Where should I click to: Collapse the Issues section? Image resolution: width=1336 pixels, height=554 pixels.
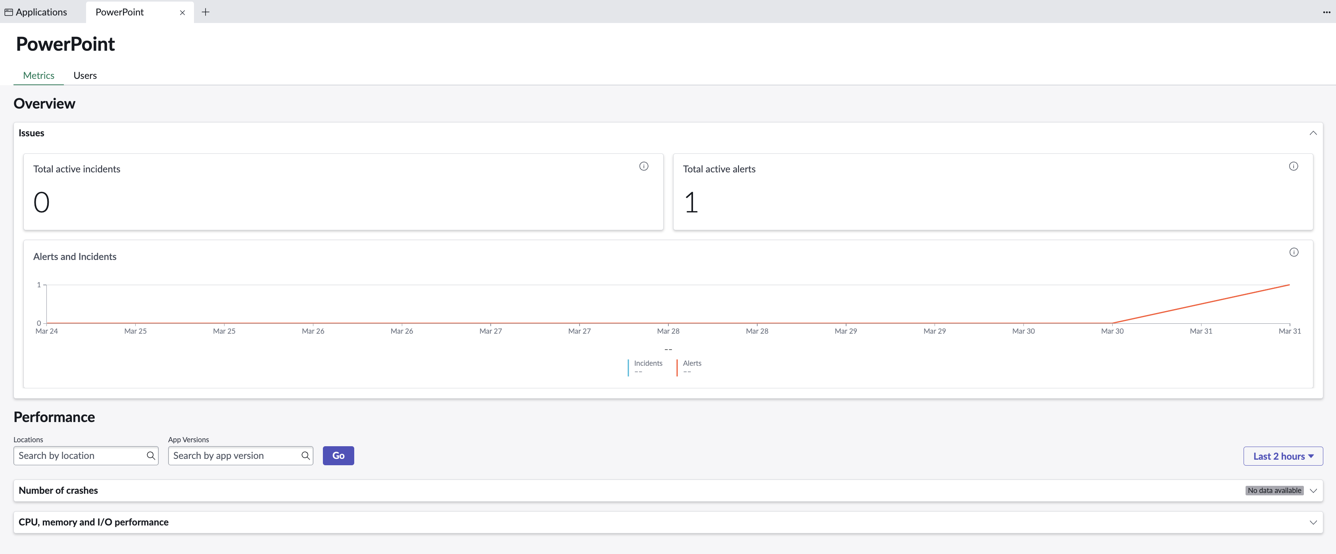pyautogui.click(x=1313, y=133)
